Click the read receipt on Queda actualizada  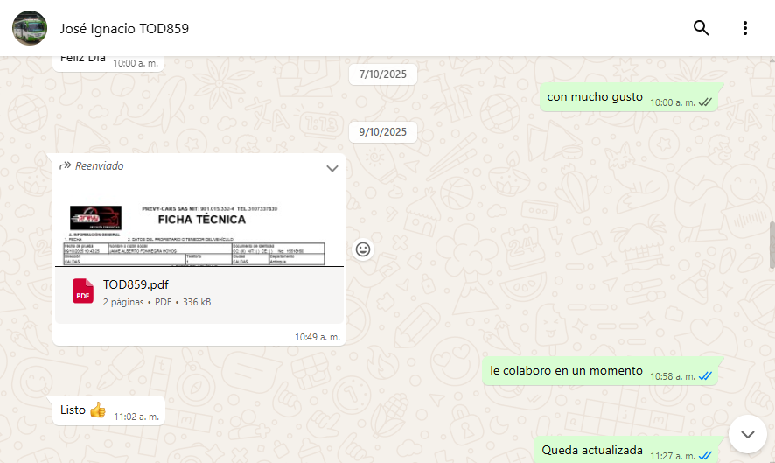705,456
